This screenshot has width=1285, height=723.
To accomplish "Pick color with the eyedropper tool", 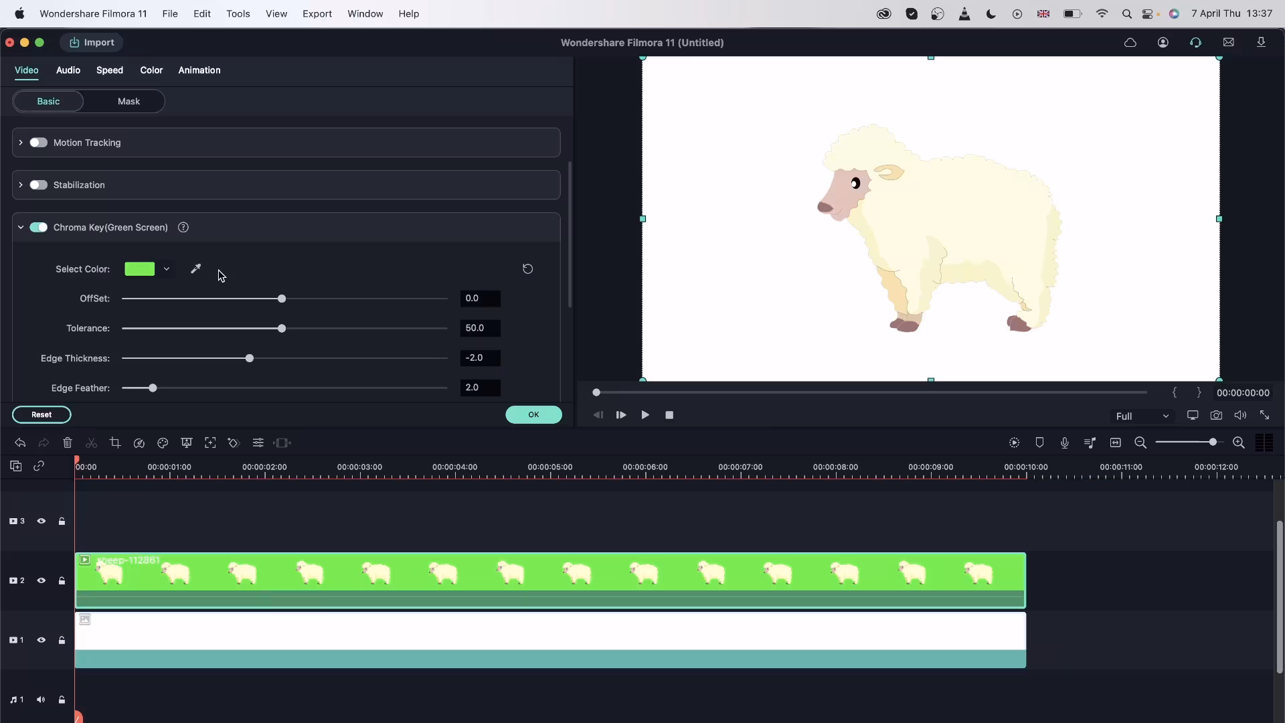I will 195,268.
